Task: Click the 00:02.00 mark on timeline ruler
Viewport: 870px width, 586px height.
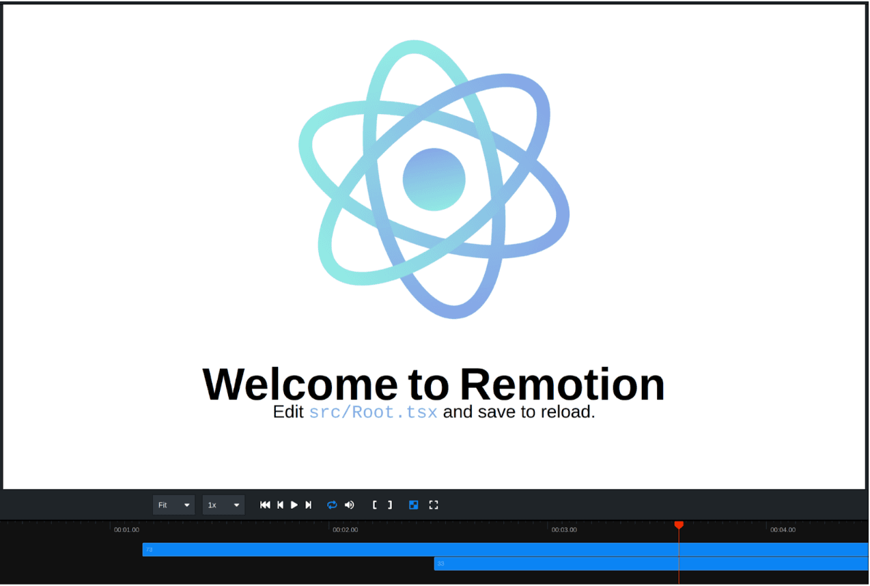Action: pos(345,530)
